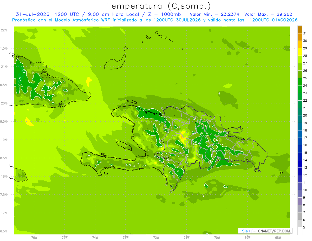Click the 1200UTC_30JUL2026 initialization time text
The width and height of the screenshot is (312, 241).
pos(177,20)
